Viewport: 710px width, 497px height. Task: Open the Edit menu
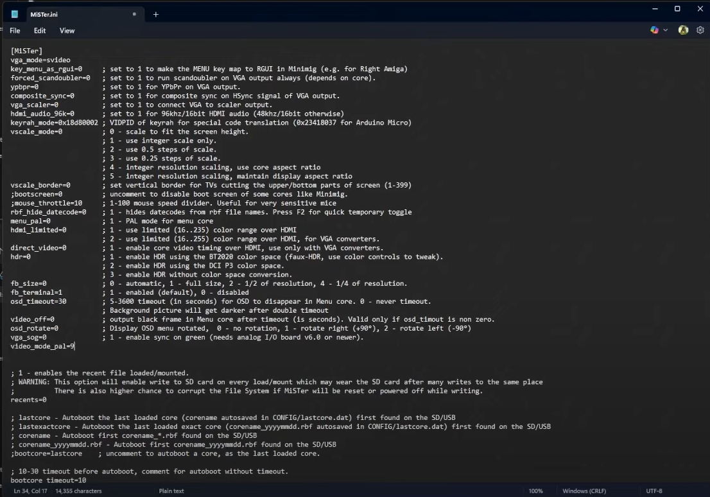[40, 31]
